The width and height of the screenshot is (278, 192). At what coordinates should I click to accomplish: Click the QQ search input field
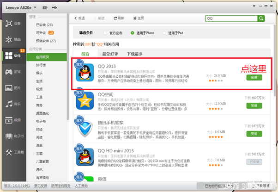click(231, 19)
